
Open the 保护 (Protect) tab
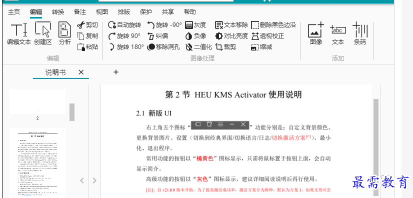[146, 12]
